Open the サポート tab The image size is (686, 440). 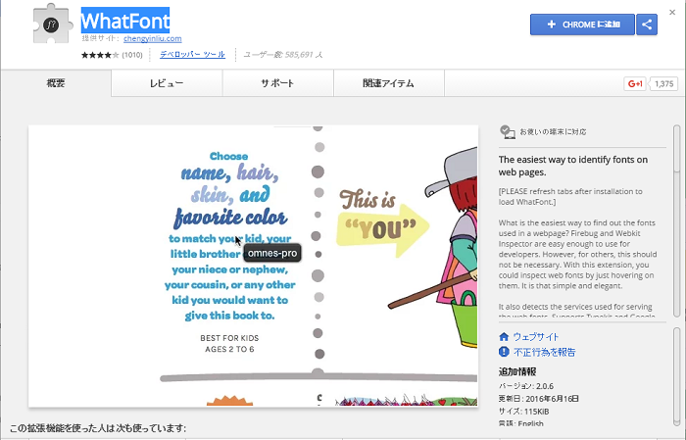point(277,83)
